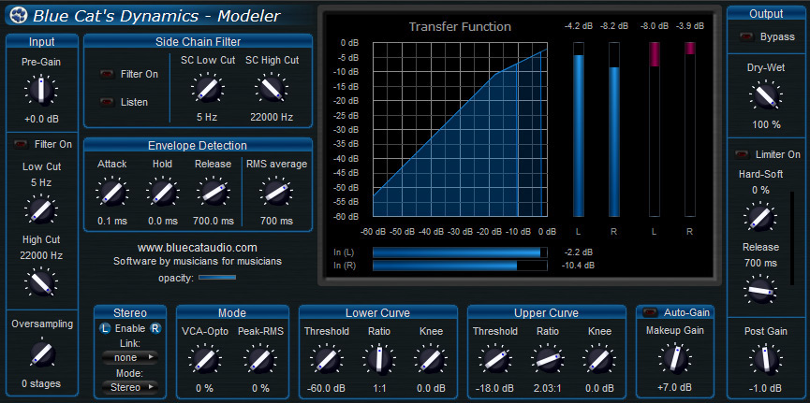Open the Mode dropdown showing Stereo

tap(130, 386)
